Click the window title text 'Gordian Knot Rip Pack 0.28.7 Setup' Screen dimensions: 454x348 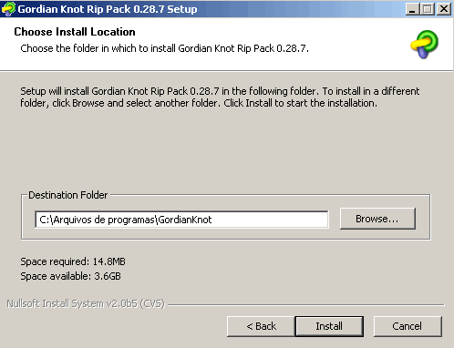(x=108, y=9)
